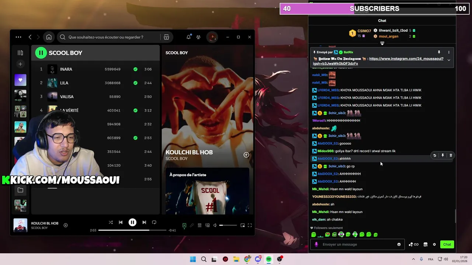
Task: Collapse the Your Library sidebar
Action: coord(20,53)
